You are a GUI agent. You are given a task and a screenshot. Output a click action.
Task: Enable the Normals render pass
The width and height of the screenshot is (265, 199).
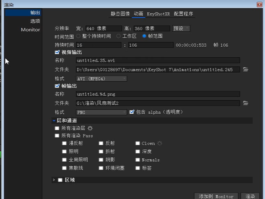point(137,160)
